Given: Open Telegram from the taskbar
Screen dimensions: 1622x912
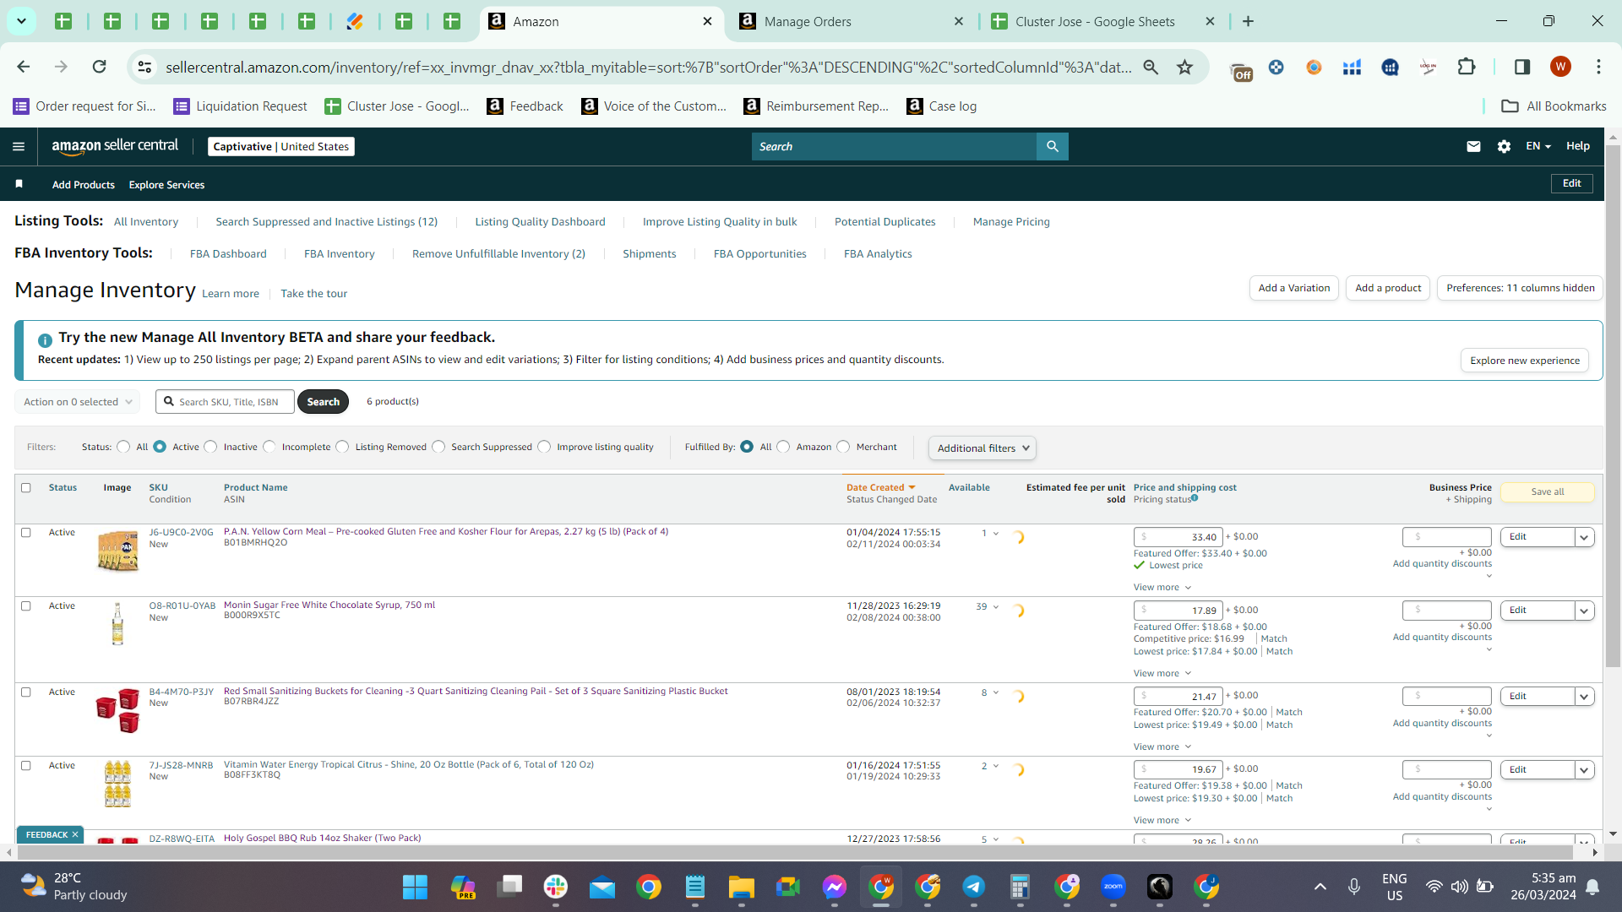Looking at the screenshot, I should [x=973, y=887].
